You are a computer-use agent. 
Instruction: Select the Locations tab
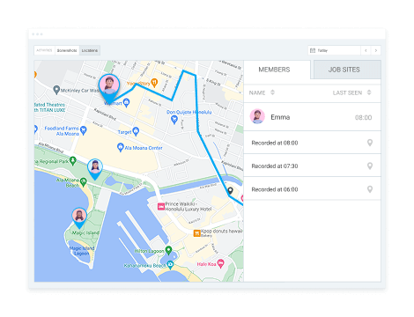point(90,50)
